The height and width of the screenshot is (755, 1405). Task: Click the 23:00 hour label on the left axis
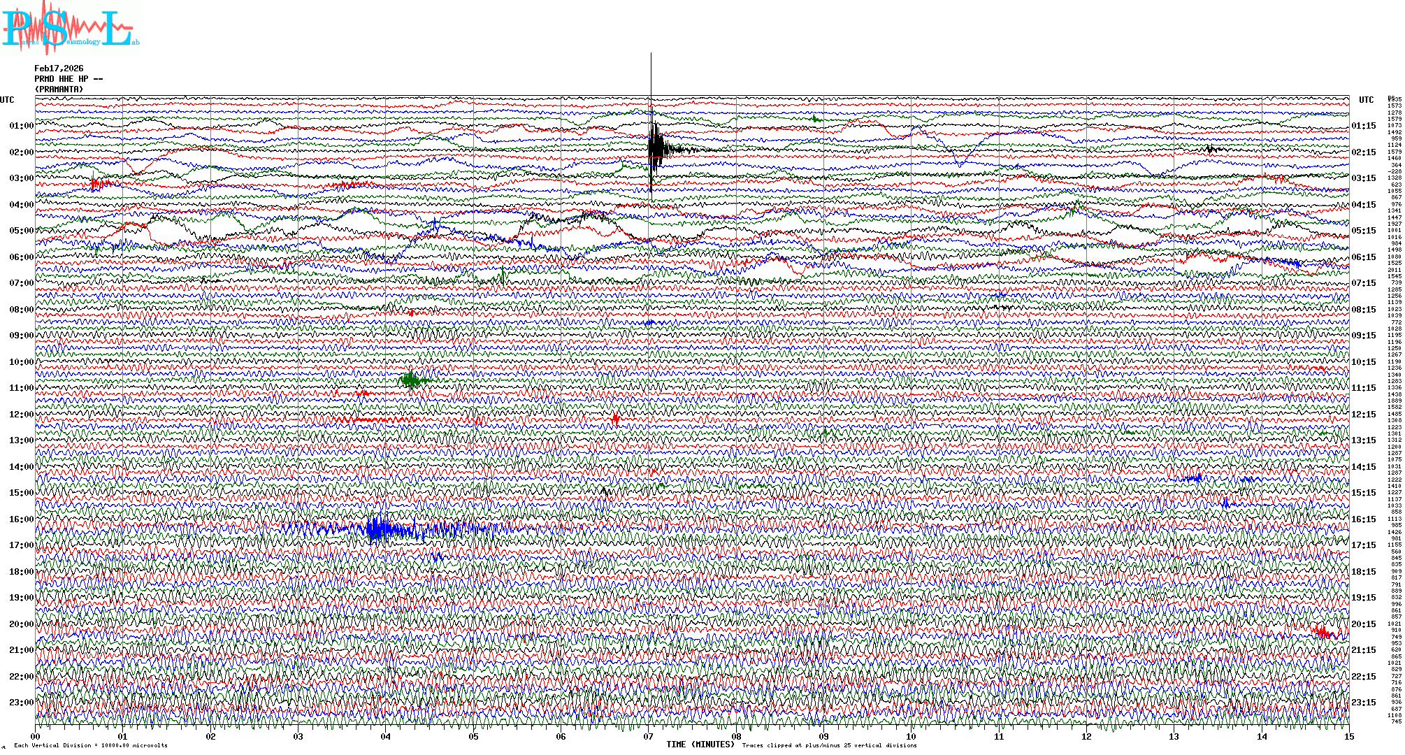[21, 703]
